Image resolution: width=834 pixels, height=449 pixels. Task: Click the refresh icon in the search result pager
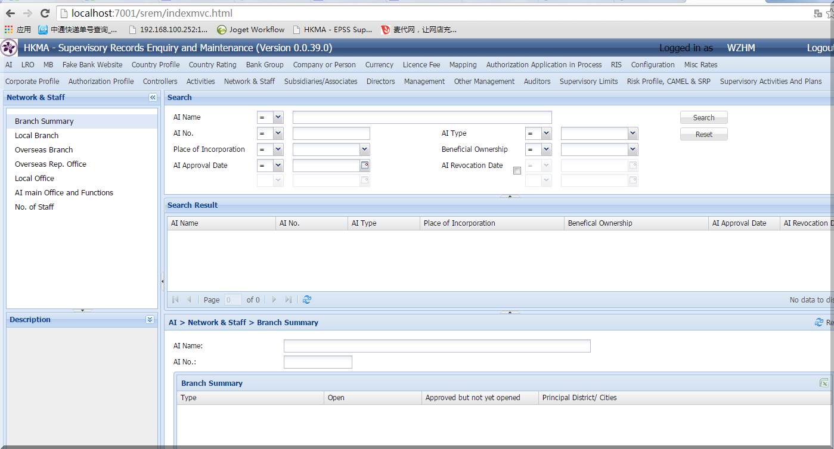pyautogui.click(x=307, y=300)
